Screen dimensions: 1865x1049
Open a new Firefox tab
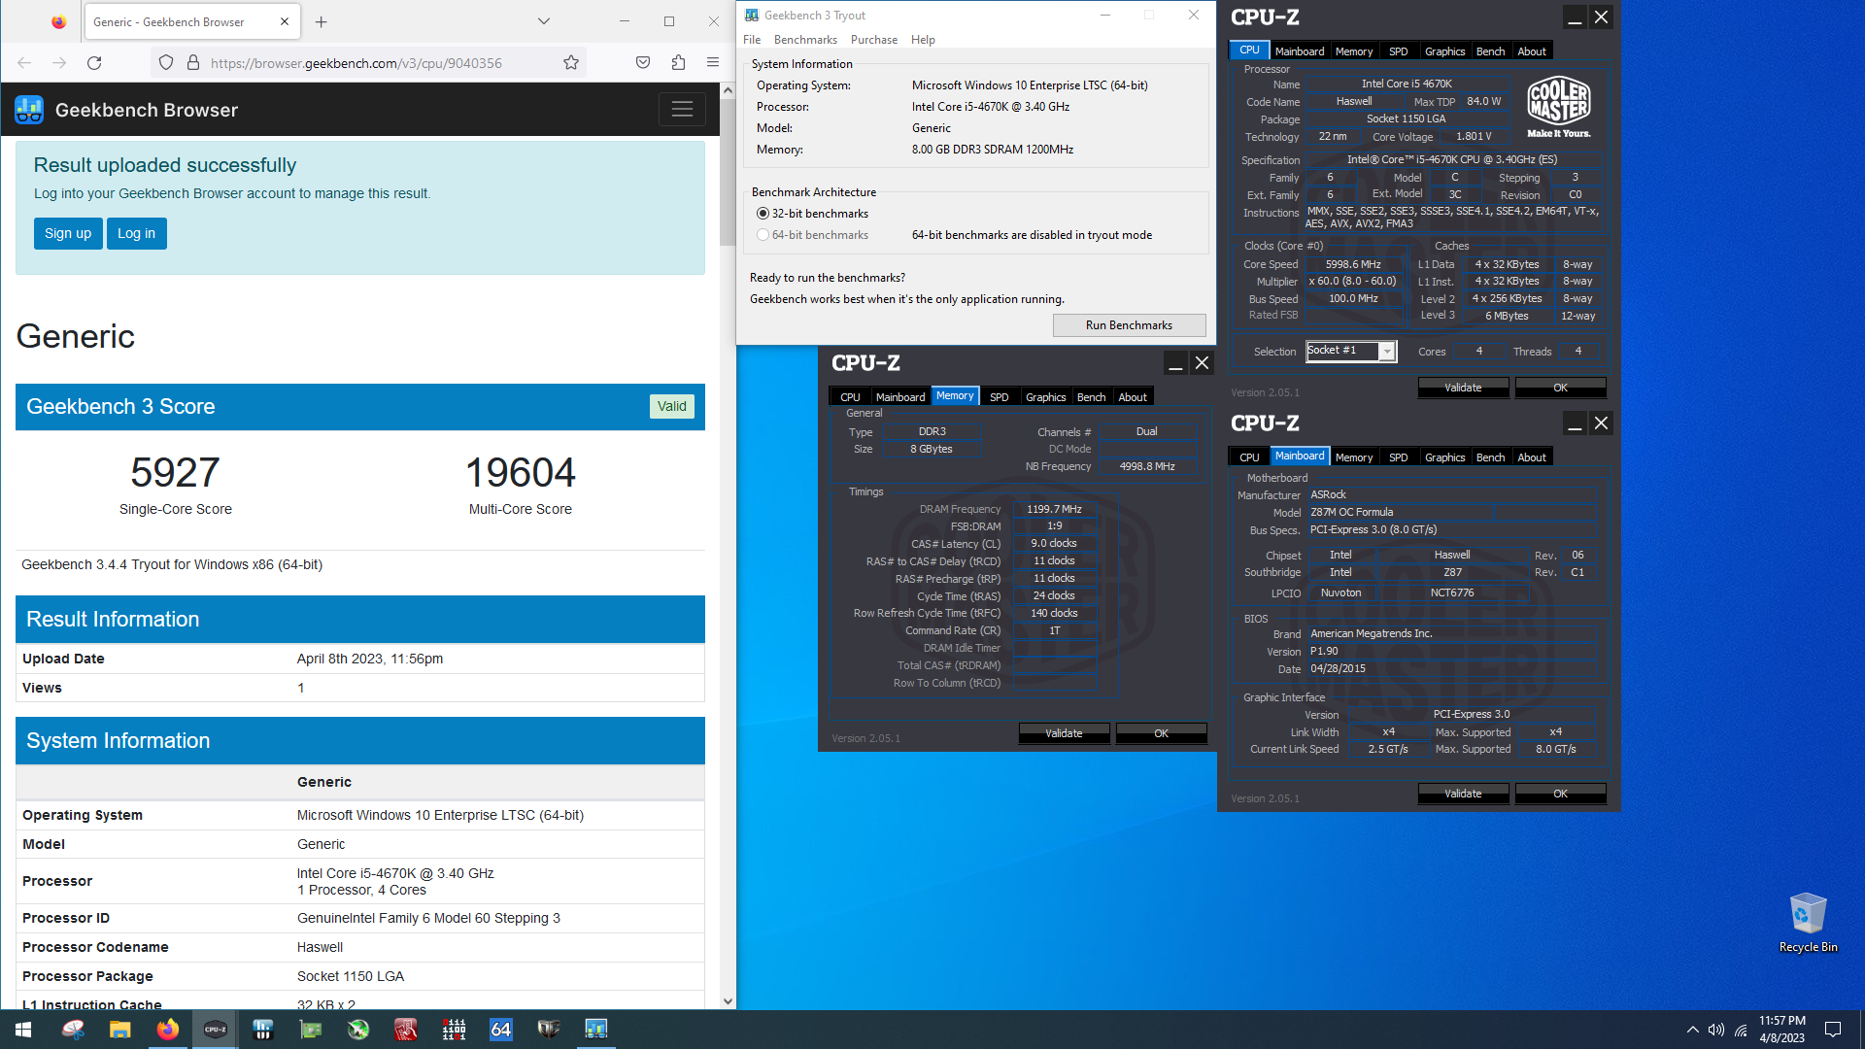tap(322, 21)
